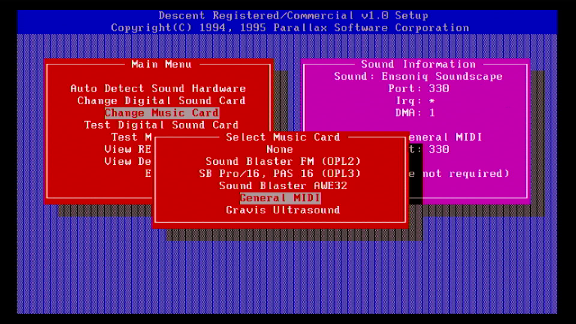This screenshot has width=576, height=324.
Task: Run Test Digital Sound Card
Action: click(x=161, y=125)
